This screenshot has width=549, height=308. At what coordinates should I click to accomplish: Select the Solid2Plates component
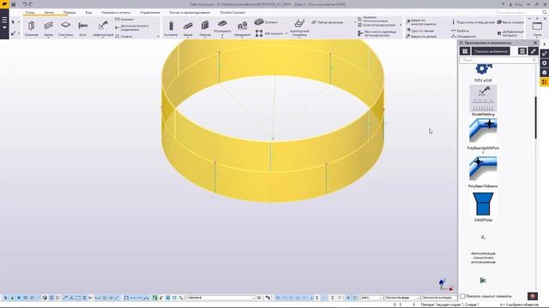tap(483, 207)
